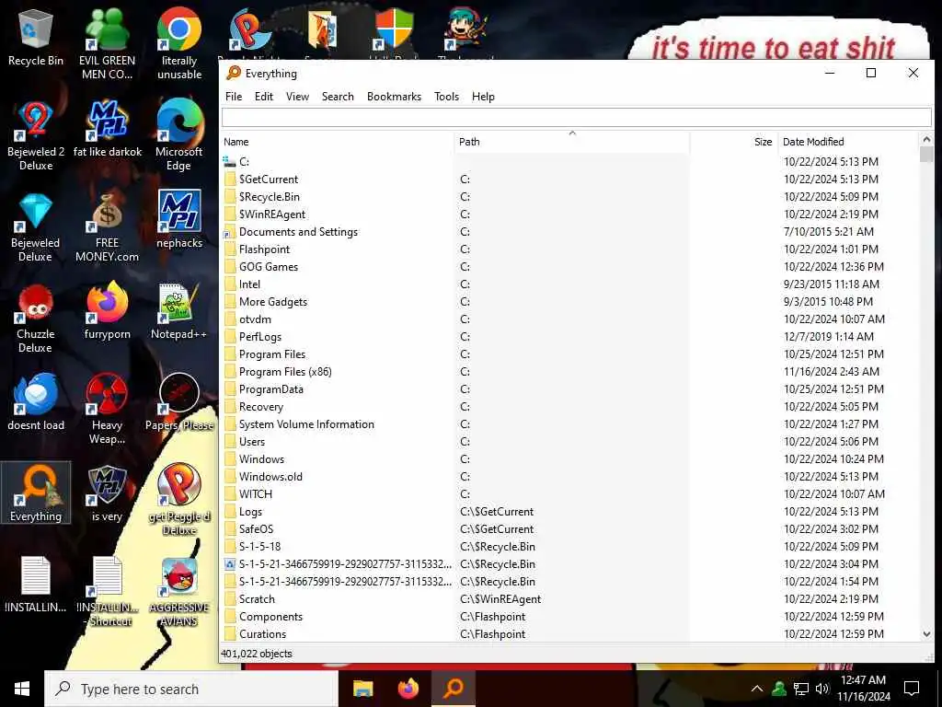The width and height of the screenshot is (942, 707).
Task: Open the notification center icon
Action: 912,689
